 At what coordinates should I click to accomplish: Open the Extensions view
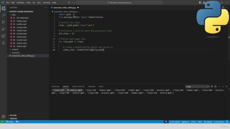coord(3,36)
